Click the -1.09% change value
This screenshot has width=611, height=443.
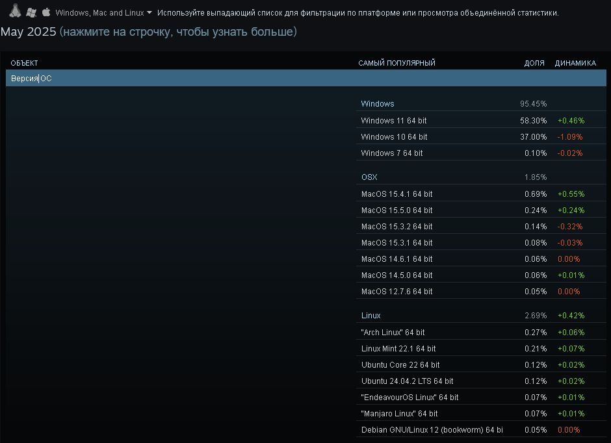tap(569, 136)
